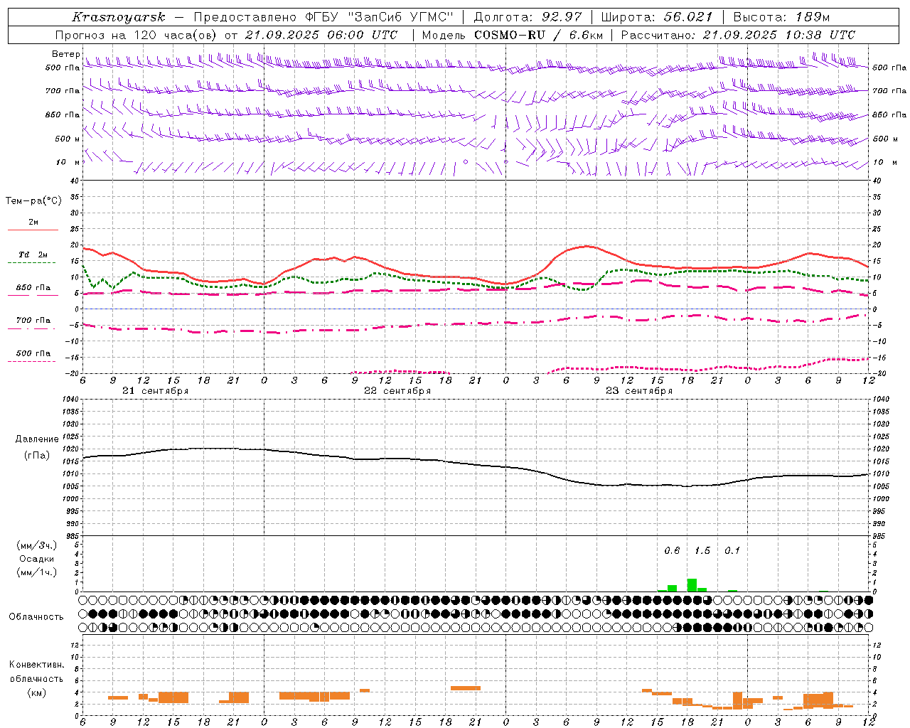Click the '22 сентября' date label

click(397, 391)
